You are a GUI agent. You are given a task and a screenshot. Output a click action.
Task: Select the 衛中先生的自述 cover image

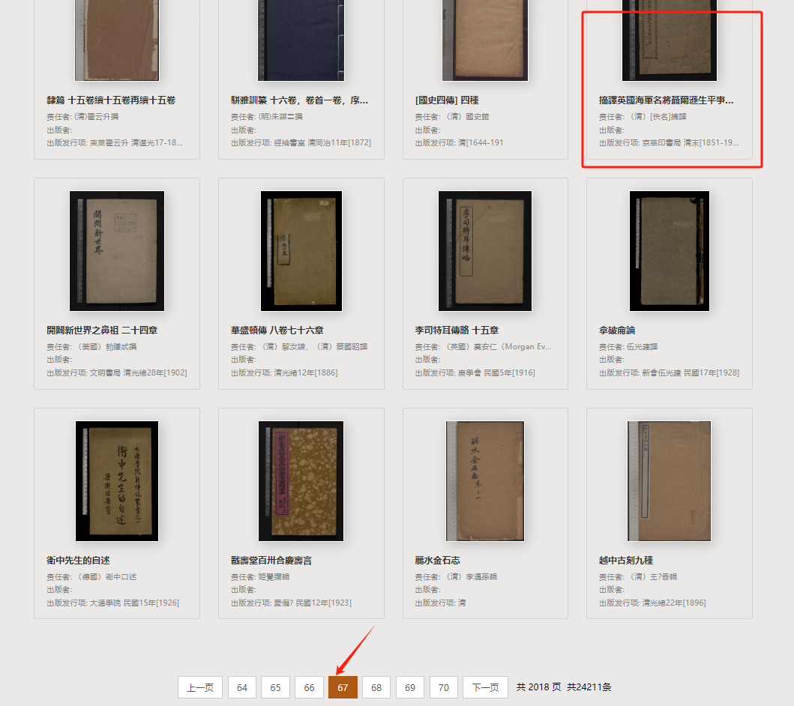[x=117, y=481]
